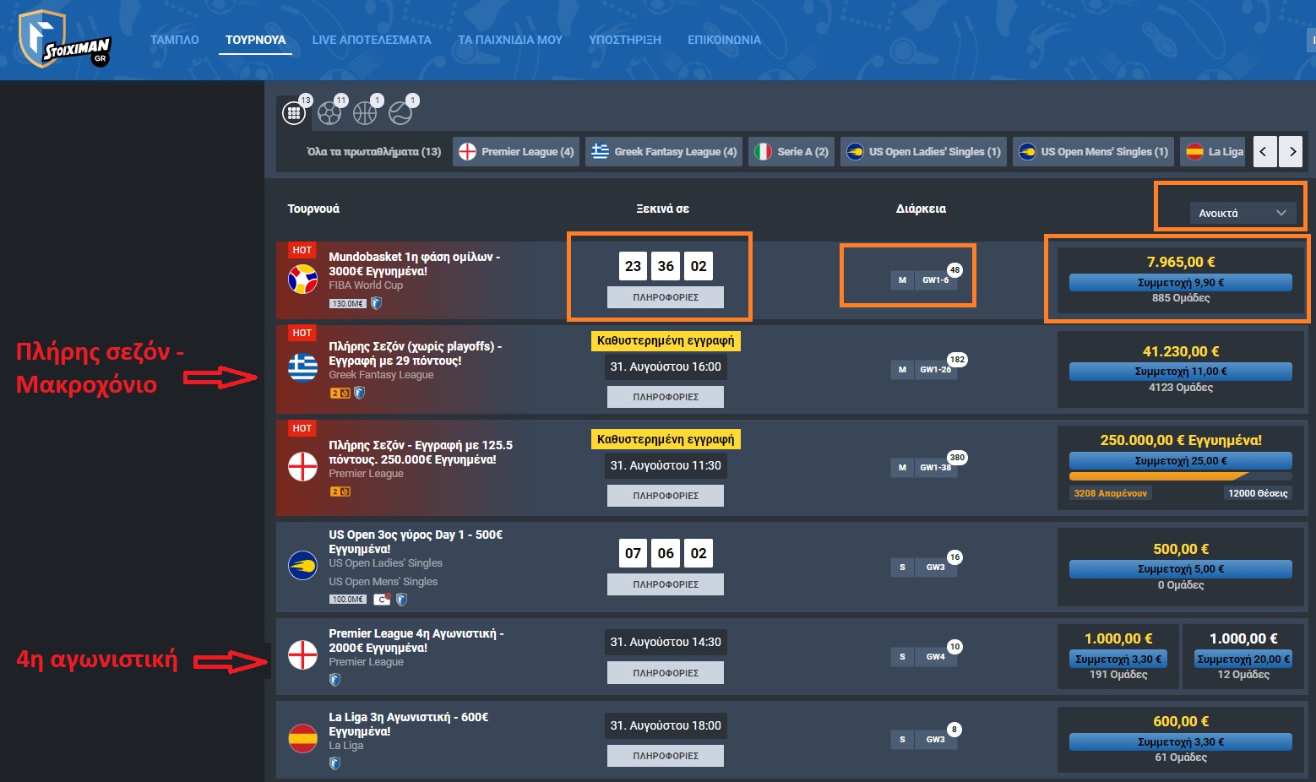Click the GW1-26 duration badge
This screenshot has height=782, width=1316.
(936, 369)
